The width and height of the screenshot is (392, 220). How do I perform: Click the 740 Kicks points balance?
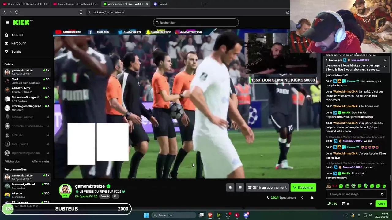coord(332,204)
